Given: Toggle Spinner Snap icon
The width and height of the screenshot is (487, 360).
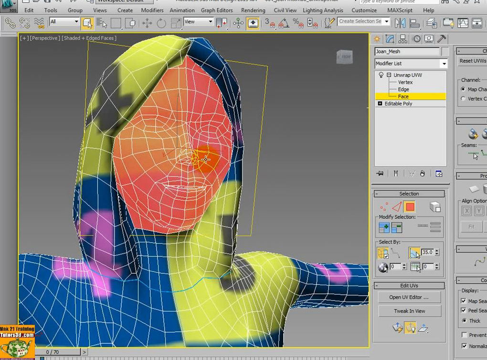Looking at the screenshot, I should click(x=312, y=23).
